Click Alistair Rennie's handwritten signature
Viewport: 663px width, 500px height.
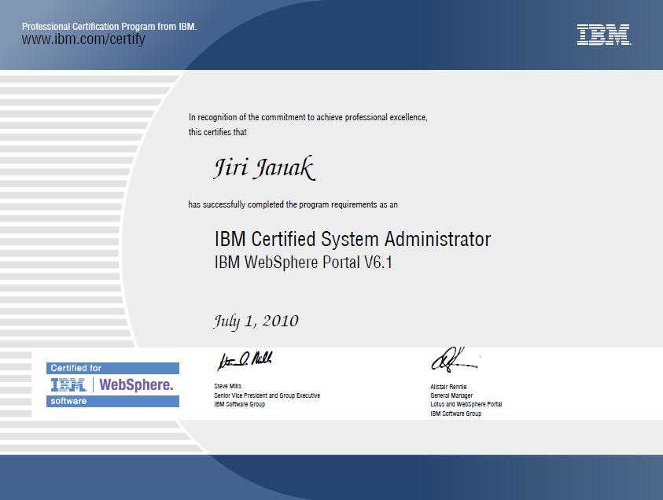coord(455,360)
